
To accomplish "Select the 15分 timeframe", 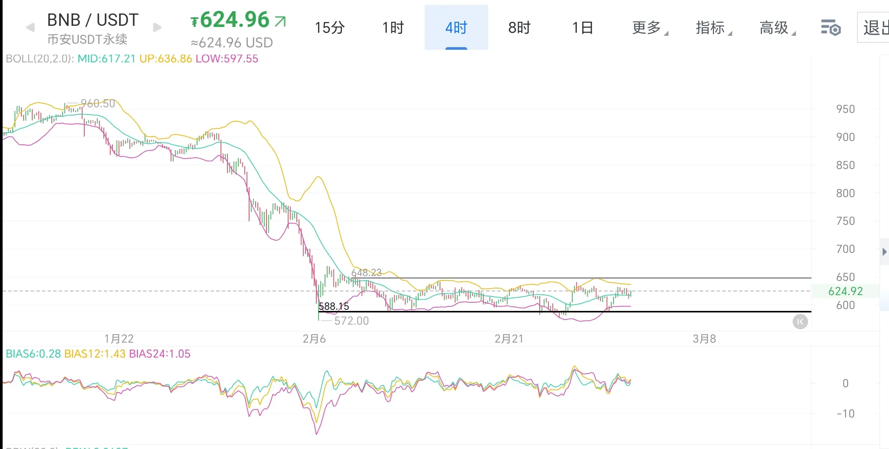I will [329, 28].
